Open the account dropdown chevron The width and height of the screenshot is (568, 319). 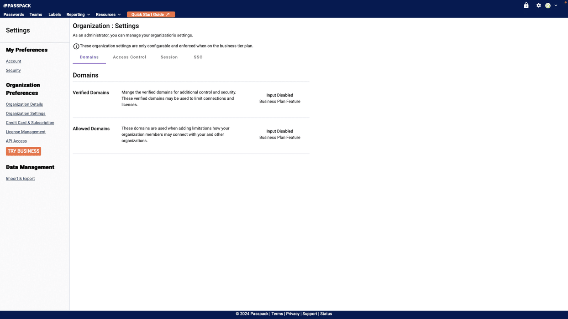click(x=556, y=5)
